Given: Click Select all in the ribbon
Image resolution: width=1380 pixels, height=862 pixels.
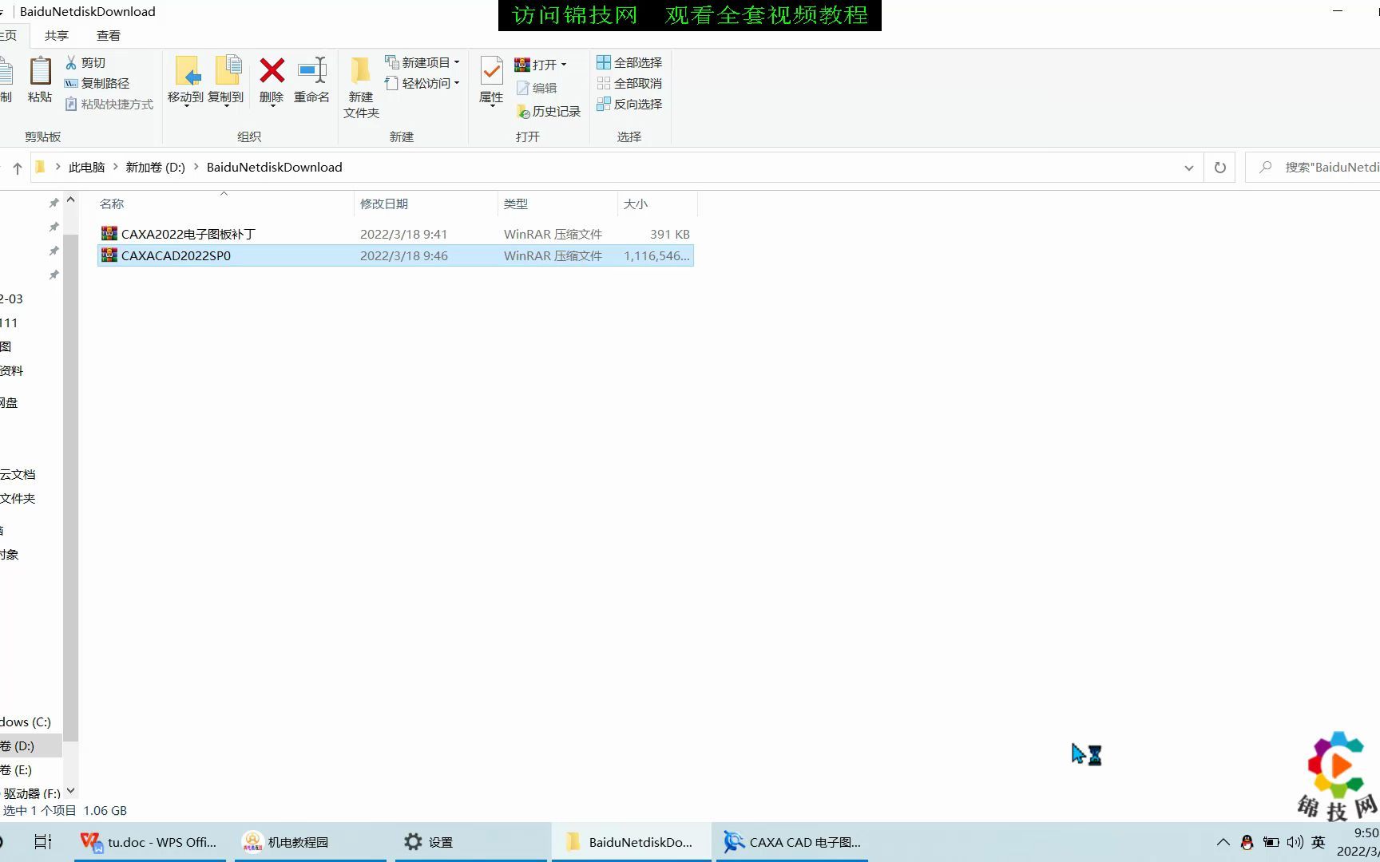Looking at the screenshot, I should coord(629,62).
